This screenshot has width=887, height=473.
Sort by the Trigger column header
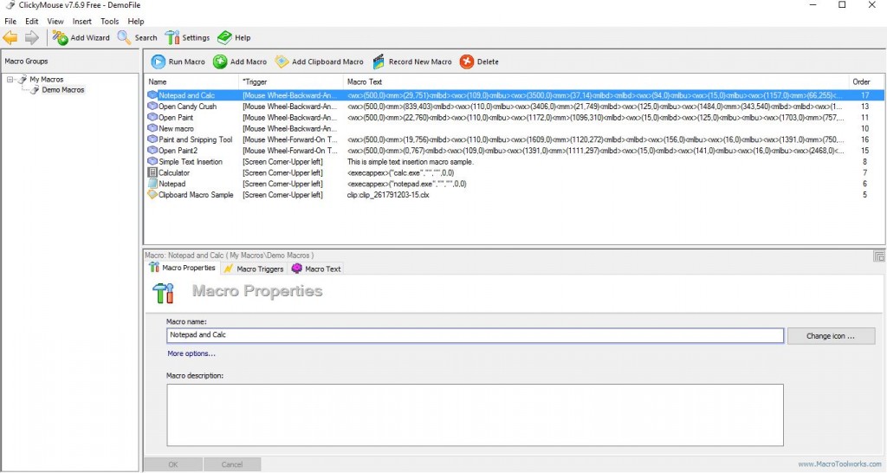coord(290,82)
